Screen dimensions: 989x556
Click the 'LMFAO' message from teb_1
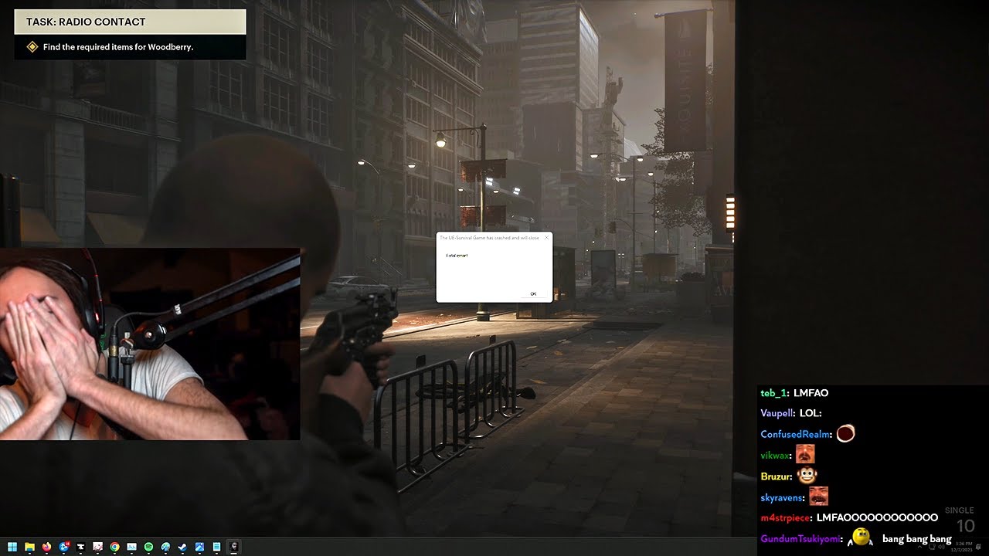[x=811, y=393]
